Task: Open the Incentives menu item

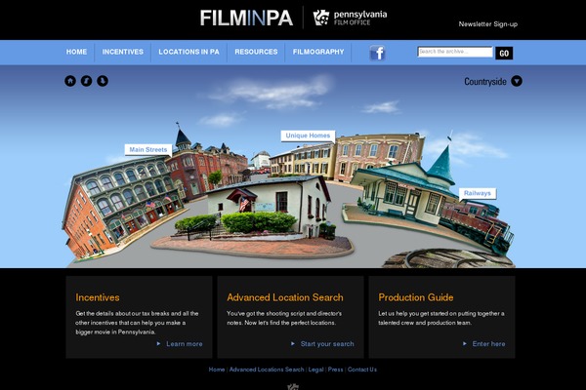Action: (123, 52)
